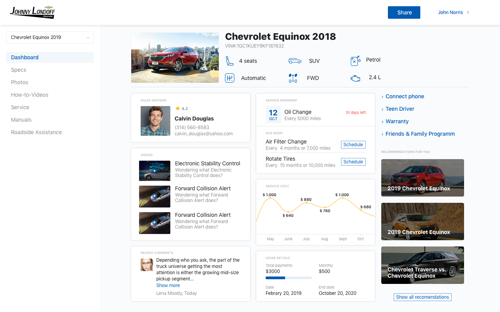This screenshot has height=312, width=500.
Task: Click the Johnny Londoff Chevrolet logo
Action: tap(32, 12)
